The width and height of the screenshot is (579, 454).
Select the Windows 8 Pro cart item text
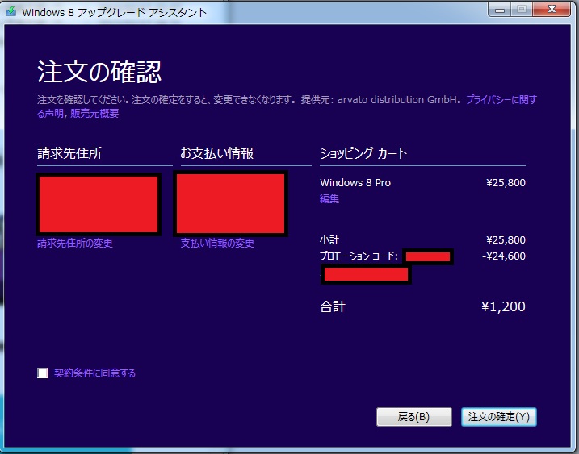point(355,182)
